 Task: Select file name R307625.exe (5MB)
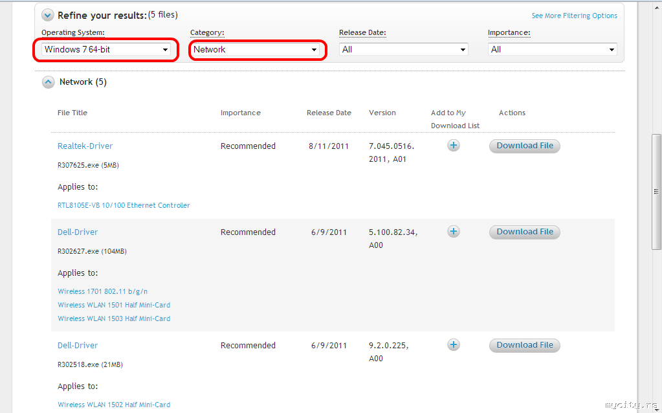click(x=88, y=166)
